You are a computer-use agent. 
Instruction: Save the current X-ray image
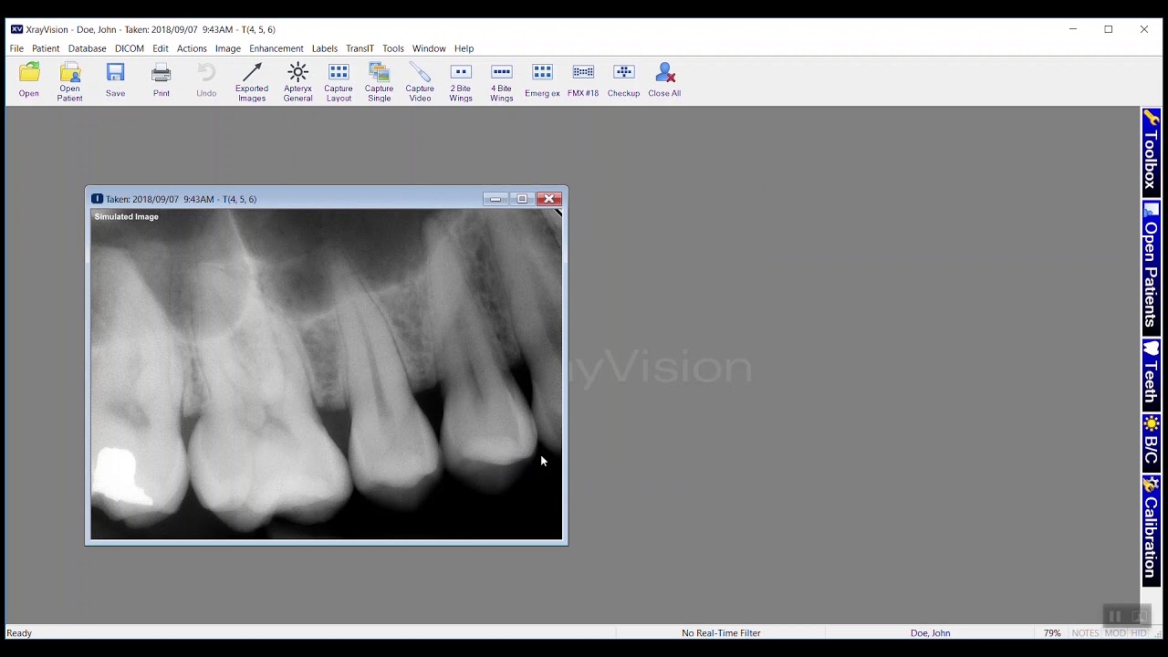(x=116, y=81)
